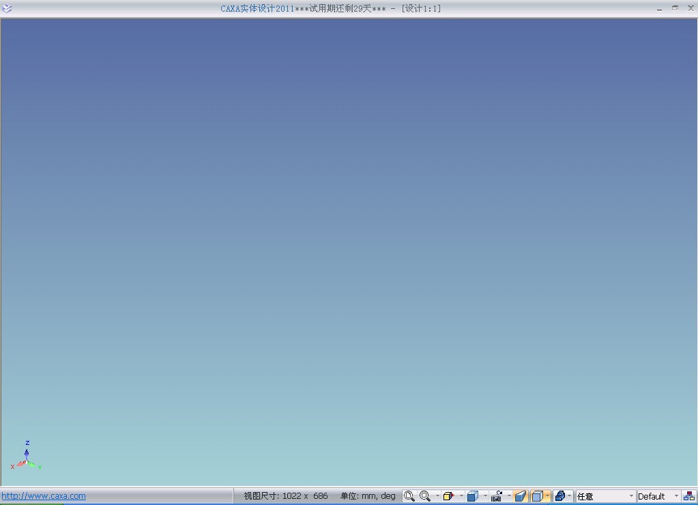698x505 pixels.
Task: Expand the camera icon dropdown arrow
Action: 509,495
